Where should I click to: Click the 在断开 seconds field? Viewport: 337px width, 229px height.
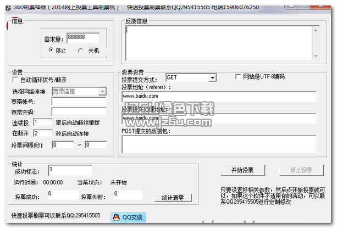pos(43,133)
